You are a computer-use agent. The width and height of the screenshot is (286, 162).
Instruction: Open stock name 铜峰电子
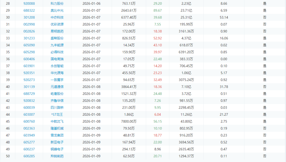pos(57,149)
